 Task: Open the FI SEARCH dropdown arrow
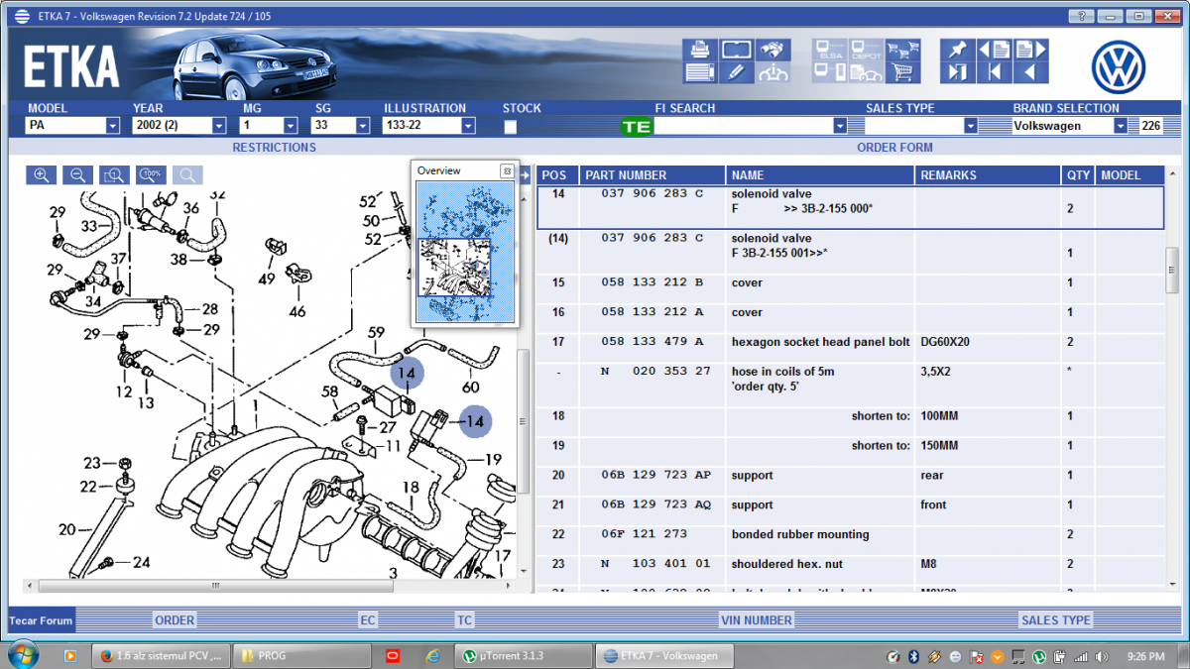tap(840, 126)
